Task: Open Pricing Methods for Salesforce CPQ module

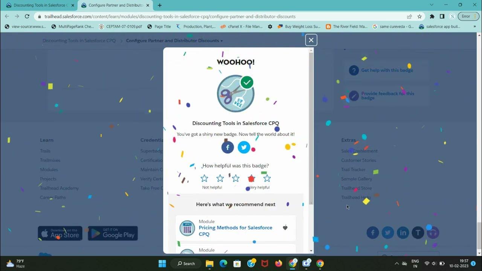Action: pyautogui.click(x=235, y=231)
